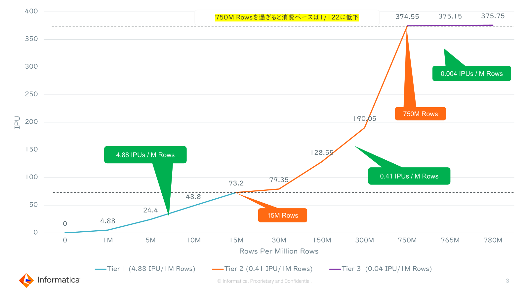529x297 pixels.
Task: Select the vertical IPU axis title
Action: pyautogui.click(x=17, y=122)
